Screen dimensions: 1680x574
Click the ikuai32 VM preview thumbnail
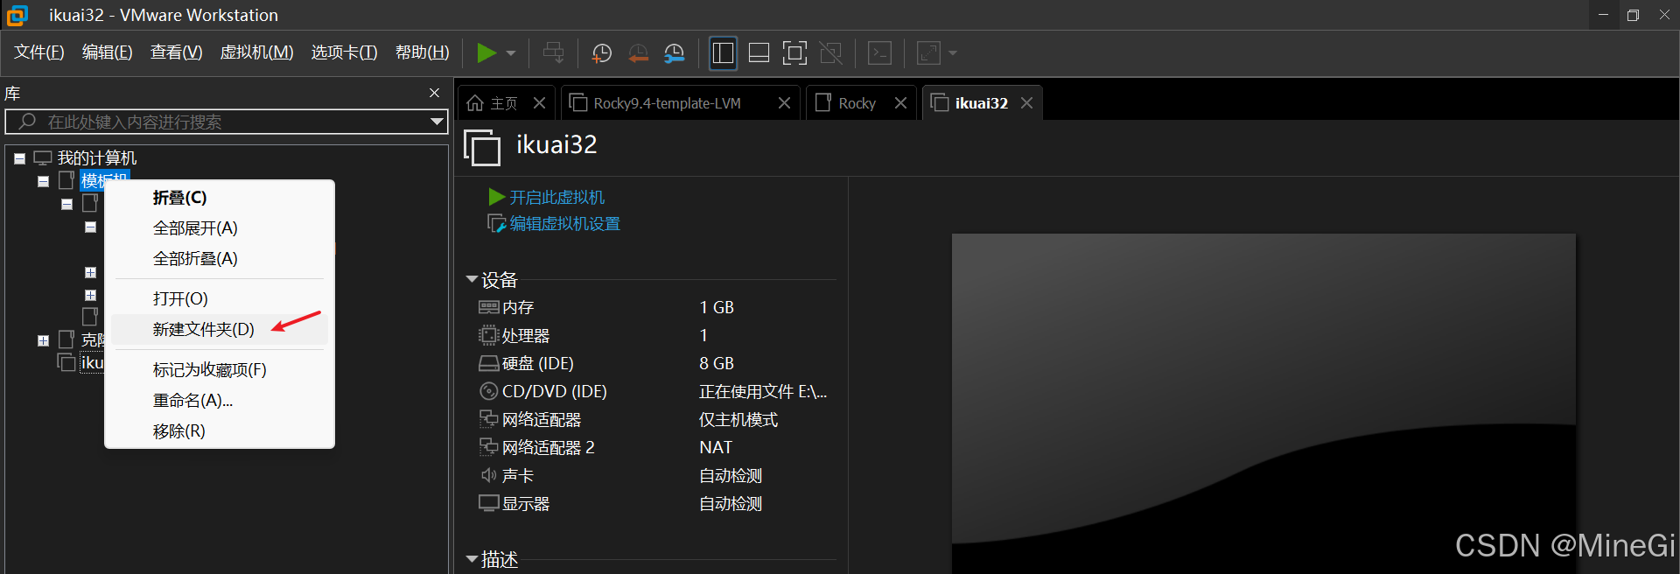pos(1263,402)
